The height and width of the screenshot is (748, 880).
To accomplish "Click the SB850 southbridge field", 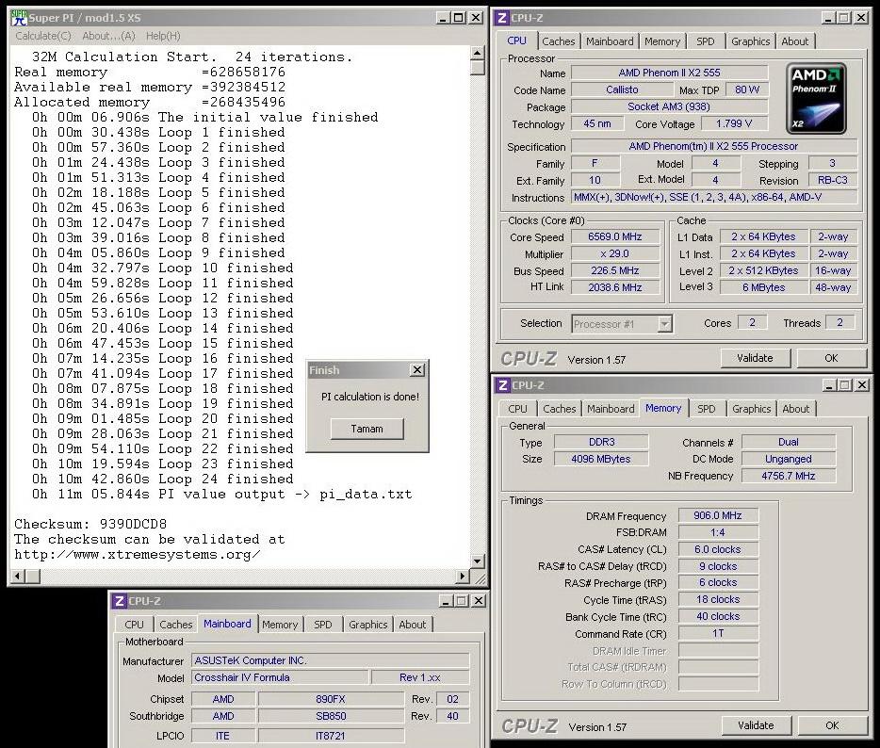I will (331, 716).
